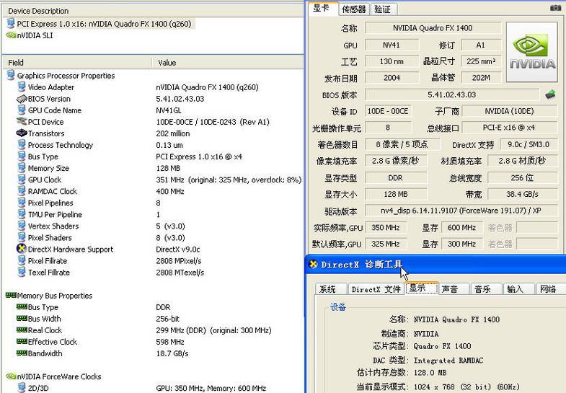Click the GPU Clock row icon

click(x=22, y=180)
